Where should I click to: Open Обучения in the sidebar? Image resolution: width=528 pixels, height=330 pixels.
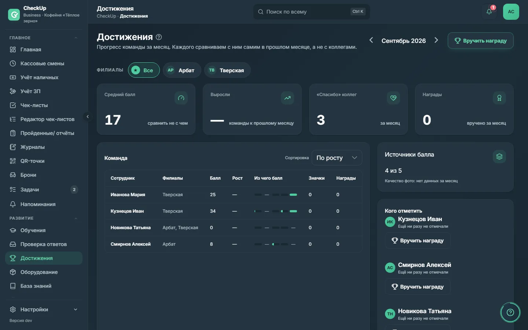click(x=44, y=230)
